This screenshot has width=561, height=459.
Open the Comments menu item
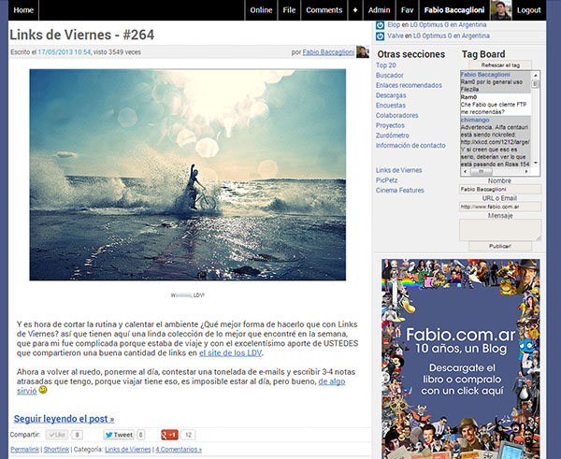324,10
